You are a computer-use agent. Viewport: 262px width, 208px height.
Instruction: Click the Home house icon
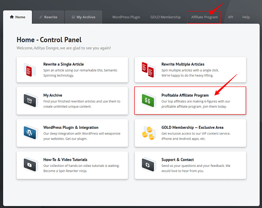[12, 17]
